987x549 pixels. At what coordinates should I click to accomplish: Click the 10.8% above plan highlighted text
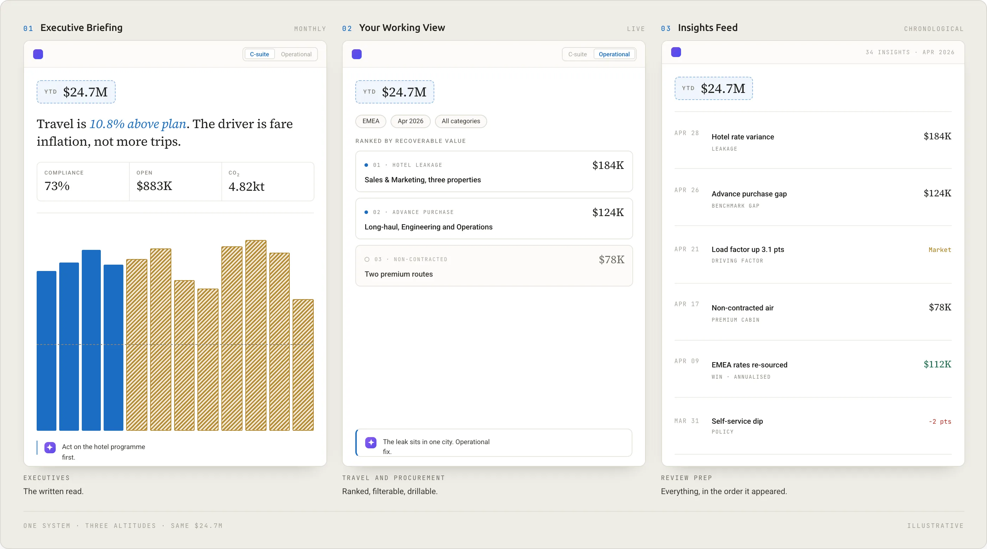pyautogui.click(x=138, y=124)
